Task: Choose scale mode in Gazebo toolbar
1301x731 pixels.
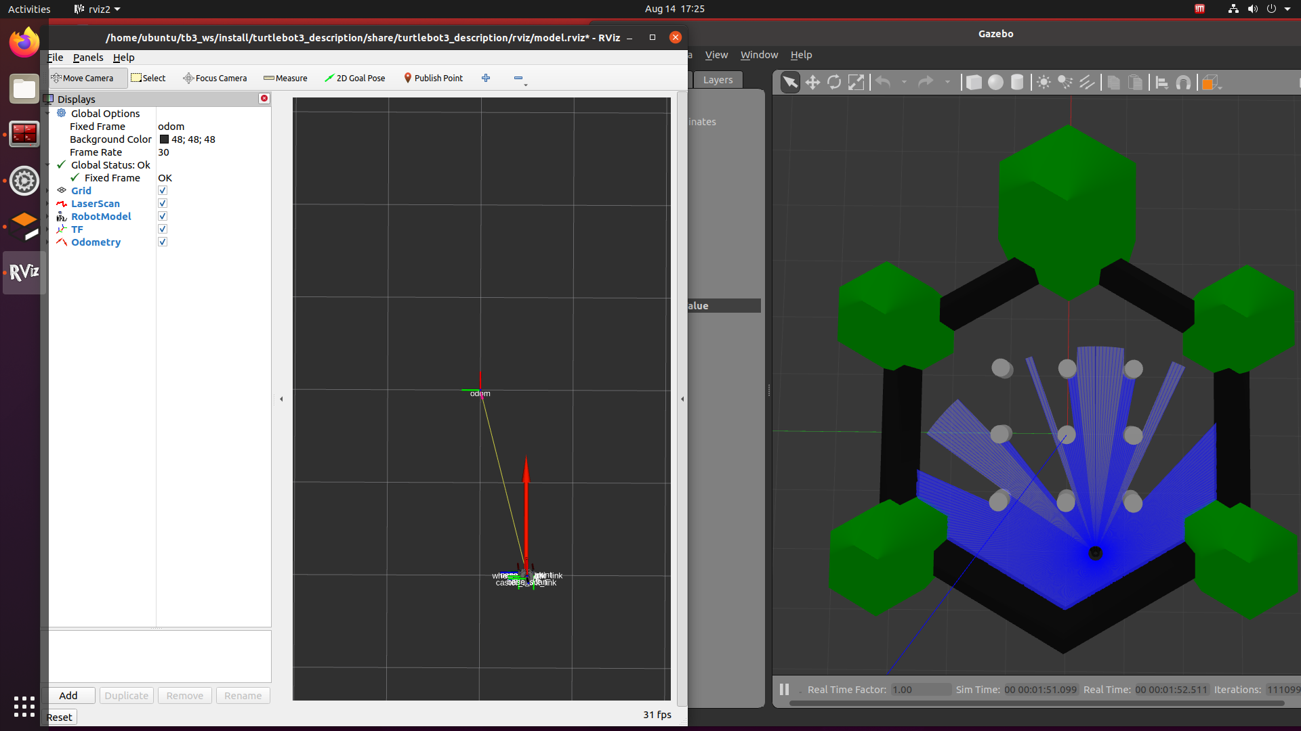Action: (856, 83)
